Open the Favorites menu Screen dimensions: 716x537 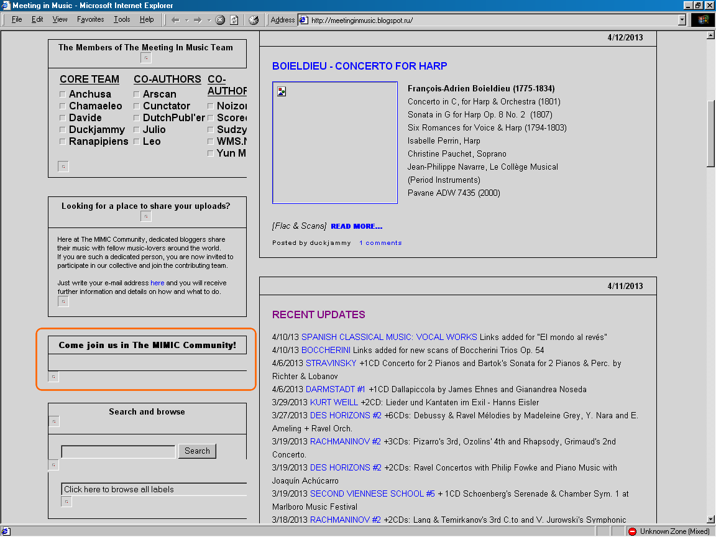tap(90, 20)
